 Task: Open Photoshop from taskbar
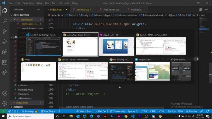[112, 116]
